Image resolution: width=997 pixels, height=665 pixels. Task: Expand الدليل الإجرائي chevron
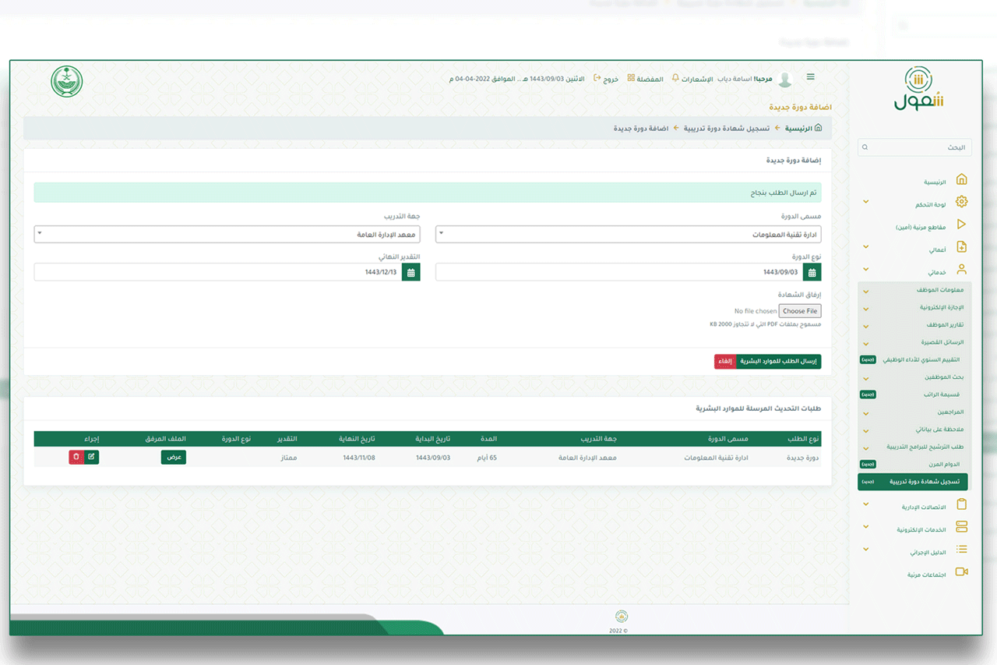[866, 550]
